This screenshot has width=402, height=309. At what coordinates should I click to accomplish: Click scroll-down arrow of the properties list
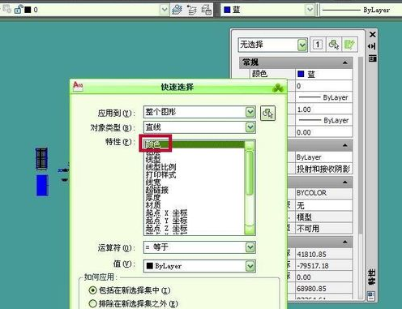250,230
